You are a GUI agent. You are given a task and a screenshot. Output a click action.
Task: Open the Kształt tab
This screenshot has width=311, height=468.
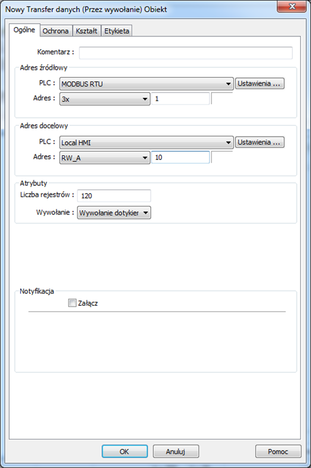(x=86, y=31)
